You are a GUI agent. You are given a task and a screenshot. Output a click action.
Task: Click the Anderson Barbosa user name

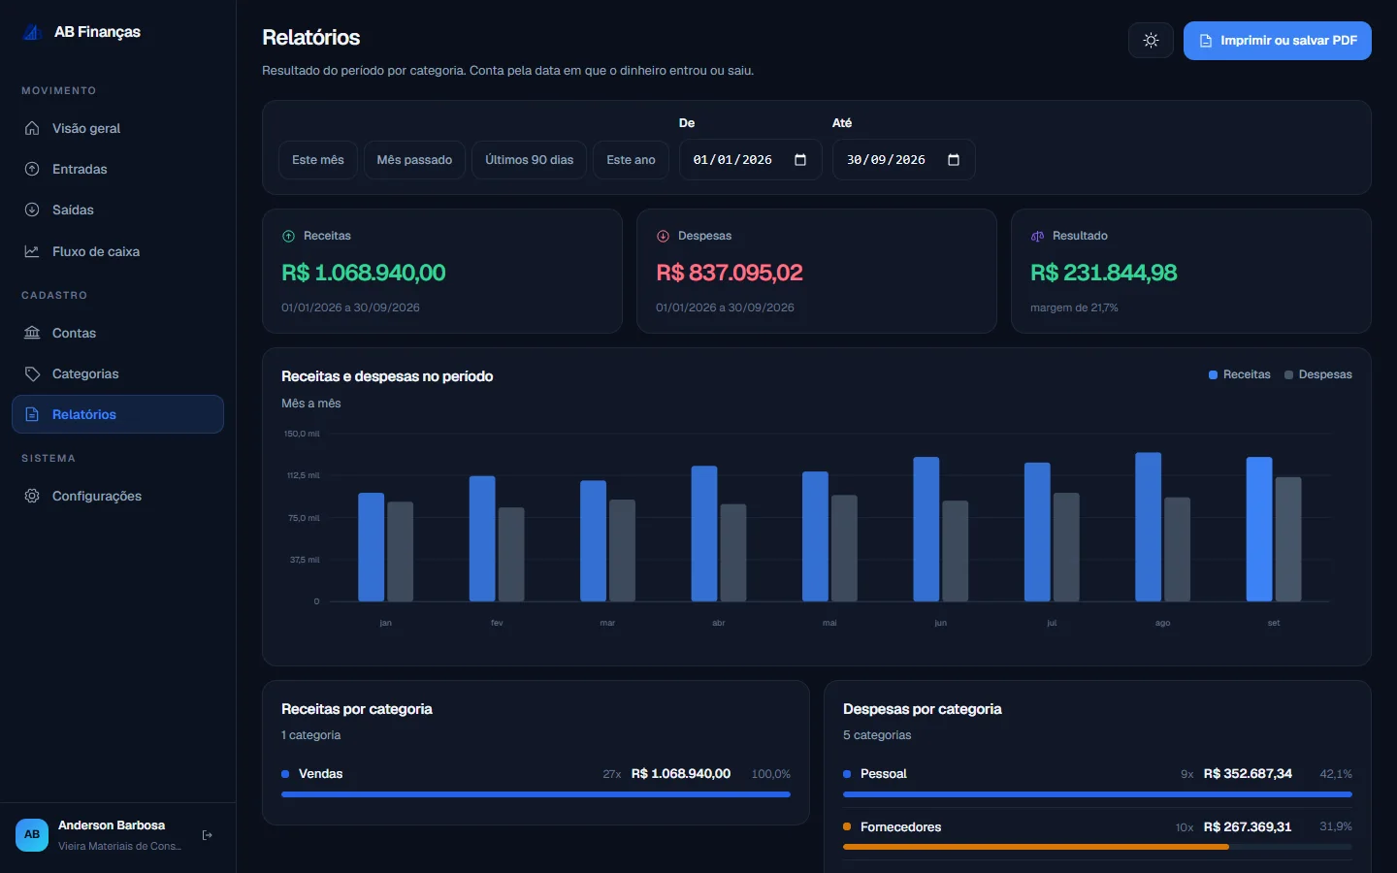point(112,825)
